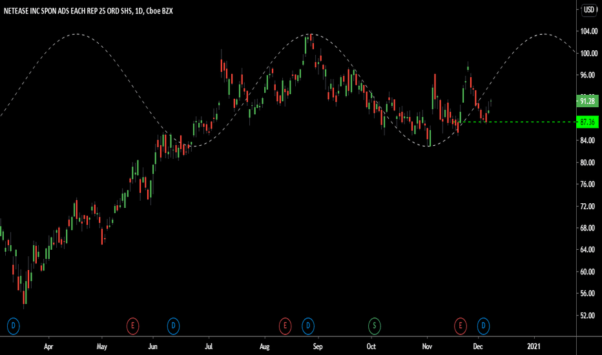Image resolution: width=602 pixels, height=355 pixels.
Task: Select the 87.36 horizontal line price label
Action: pyautogui.click(x=587, y=122)
